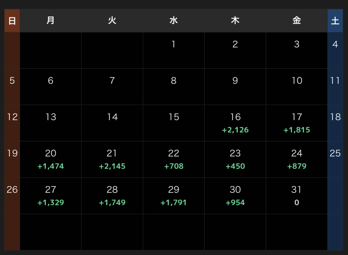Select day 29 showing +1,791

[x=174, y=196]
